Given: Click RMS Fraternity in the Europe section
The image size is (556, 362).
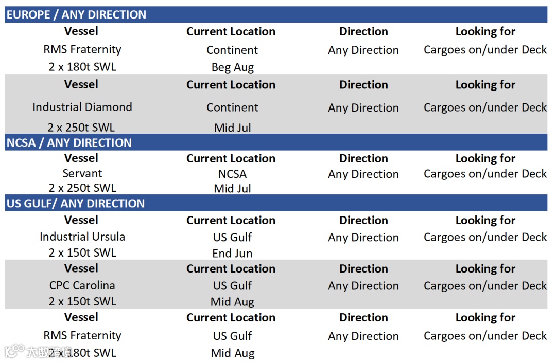Looking at the screenshot, I should coord(82,49).
